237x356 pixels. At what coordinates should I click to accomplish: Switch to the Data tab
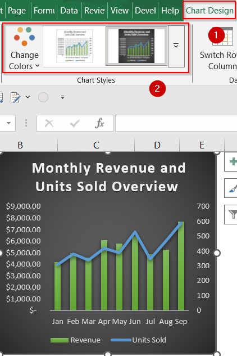coord(69,11)
